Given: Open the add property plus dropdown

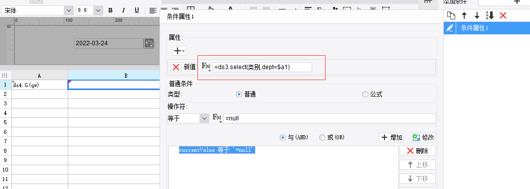Looking at the screenshot, I should (179, 51).
